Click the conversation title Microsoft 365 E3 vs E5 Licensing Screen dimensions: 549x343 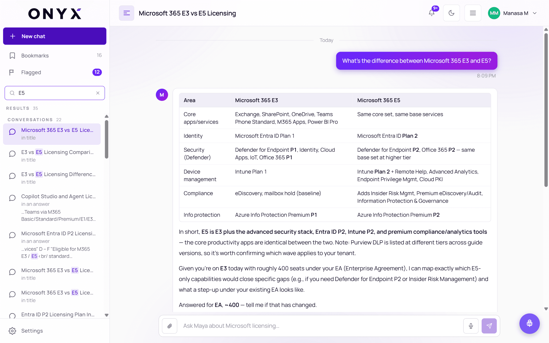click(187, 13)
